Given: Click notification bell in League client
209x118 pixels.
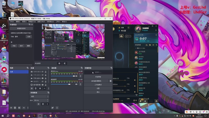Looking at the screenshot, I should coord(156,30).
